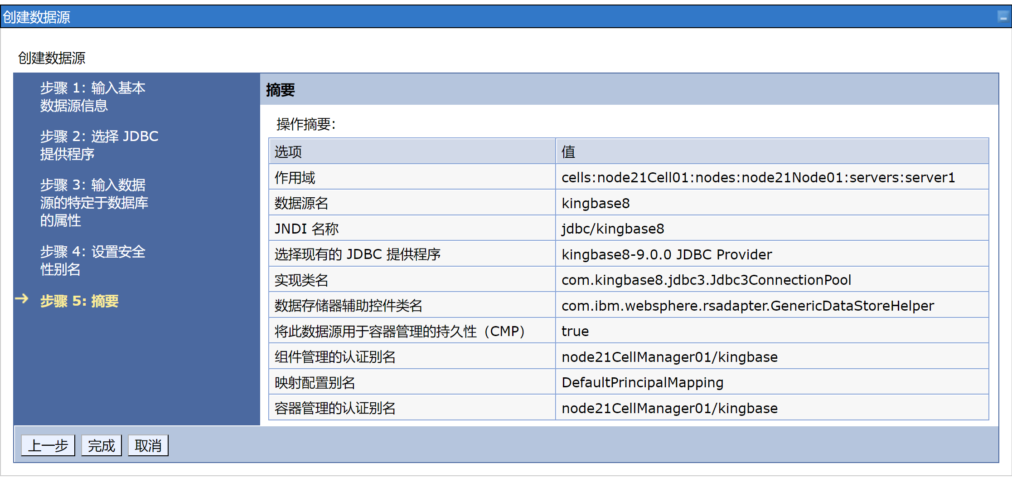The height and width of the screenshot is (478, 1012).
Task: Select the current 步骤 5: 摘要 step
Action: (79, 301)
